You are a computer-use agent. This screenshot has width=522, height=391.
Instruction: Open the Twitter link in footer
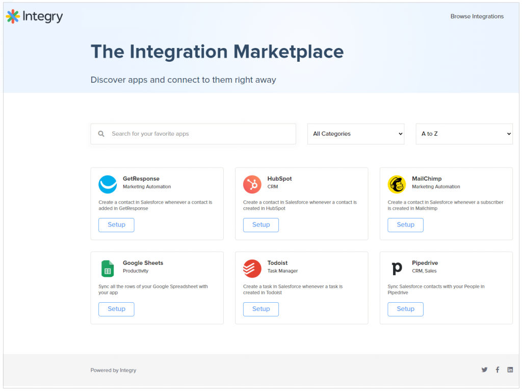click(x=484, y=370)
